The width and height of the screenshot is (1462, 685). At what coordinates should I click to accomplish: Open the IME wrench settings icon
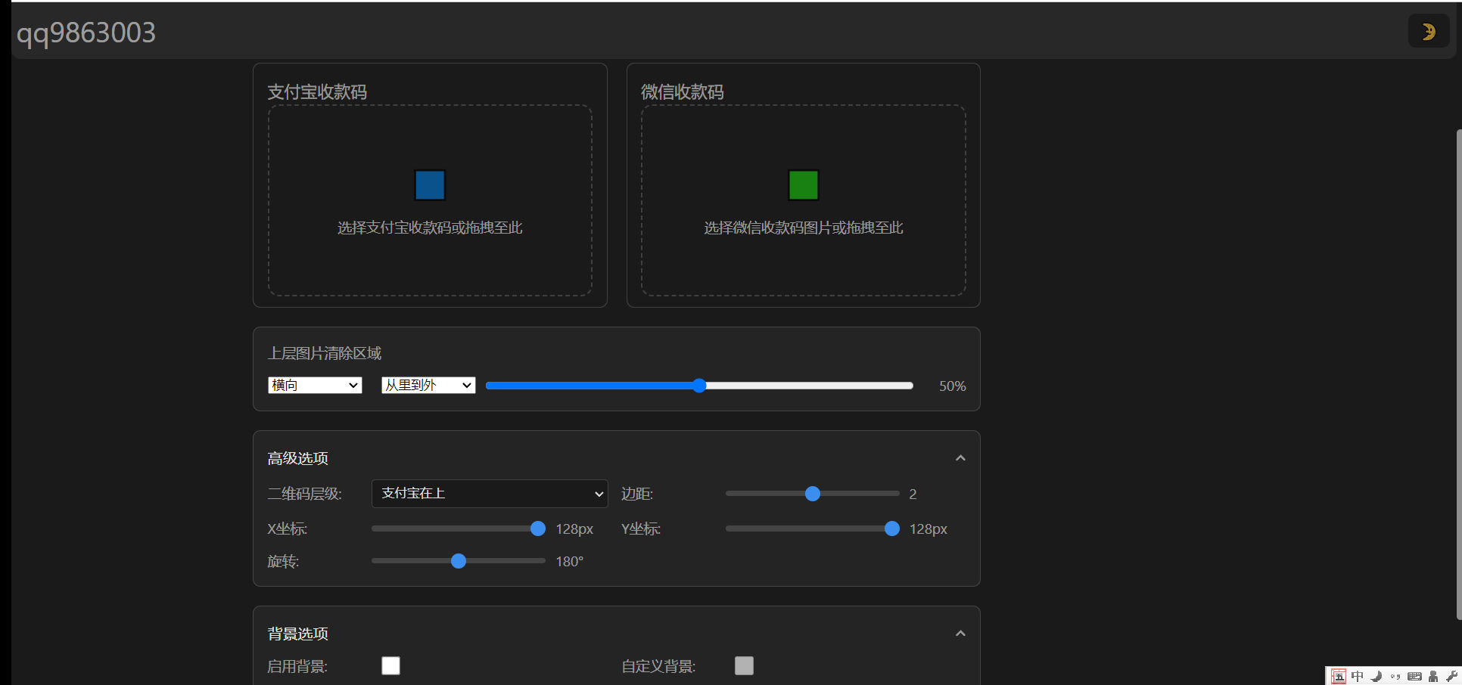click(x=1451, y=677)
